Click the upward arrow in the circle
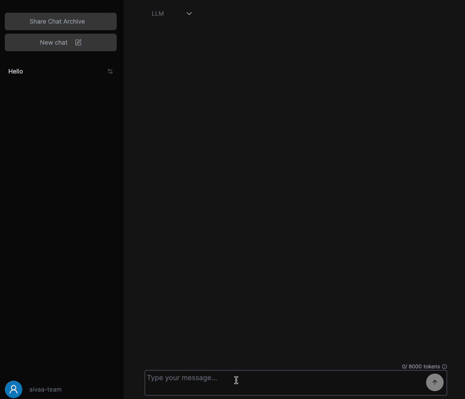The width and height of the screenshot is (465, 399). coord(435,382)
